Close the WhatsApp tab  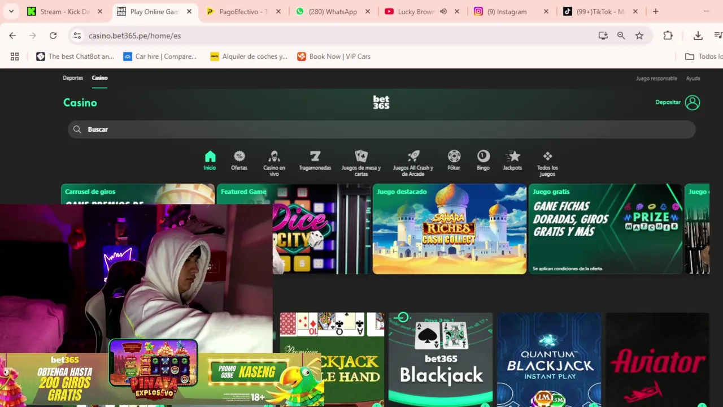click(368, 11)
